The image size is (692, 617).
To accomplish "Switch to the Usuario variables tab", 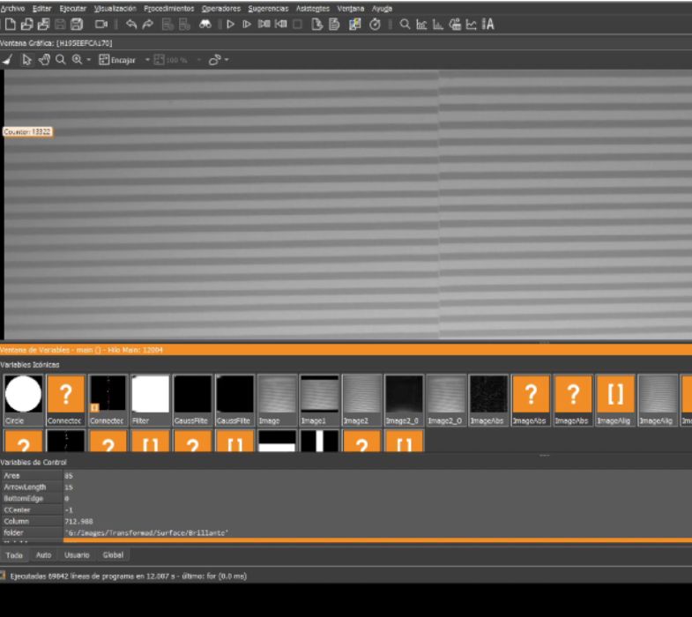I will pos(76,555).
